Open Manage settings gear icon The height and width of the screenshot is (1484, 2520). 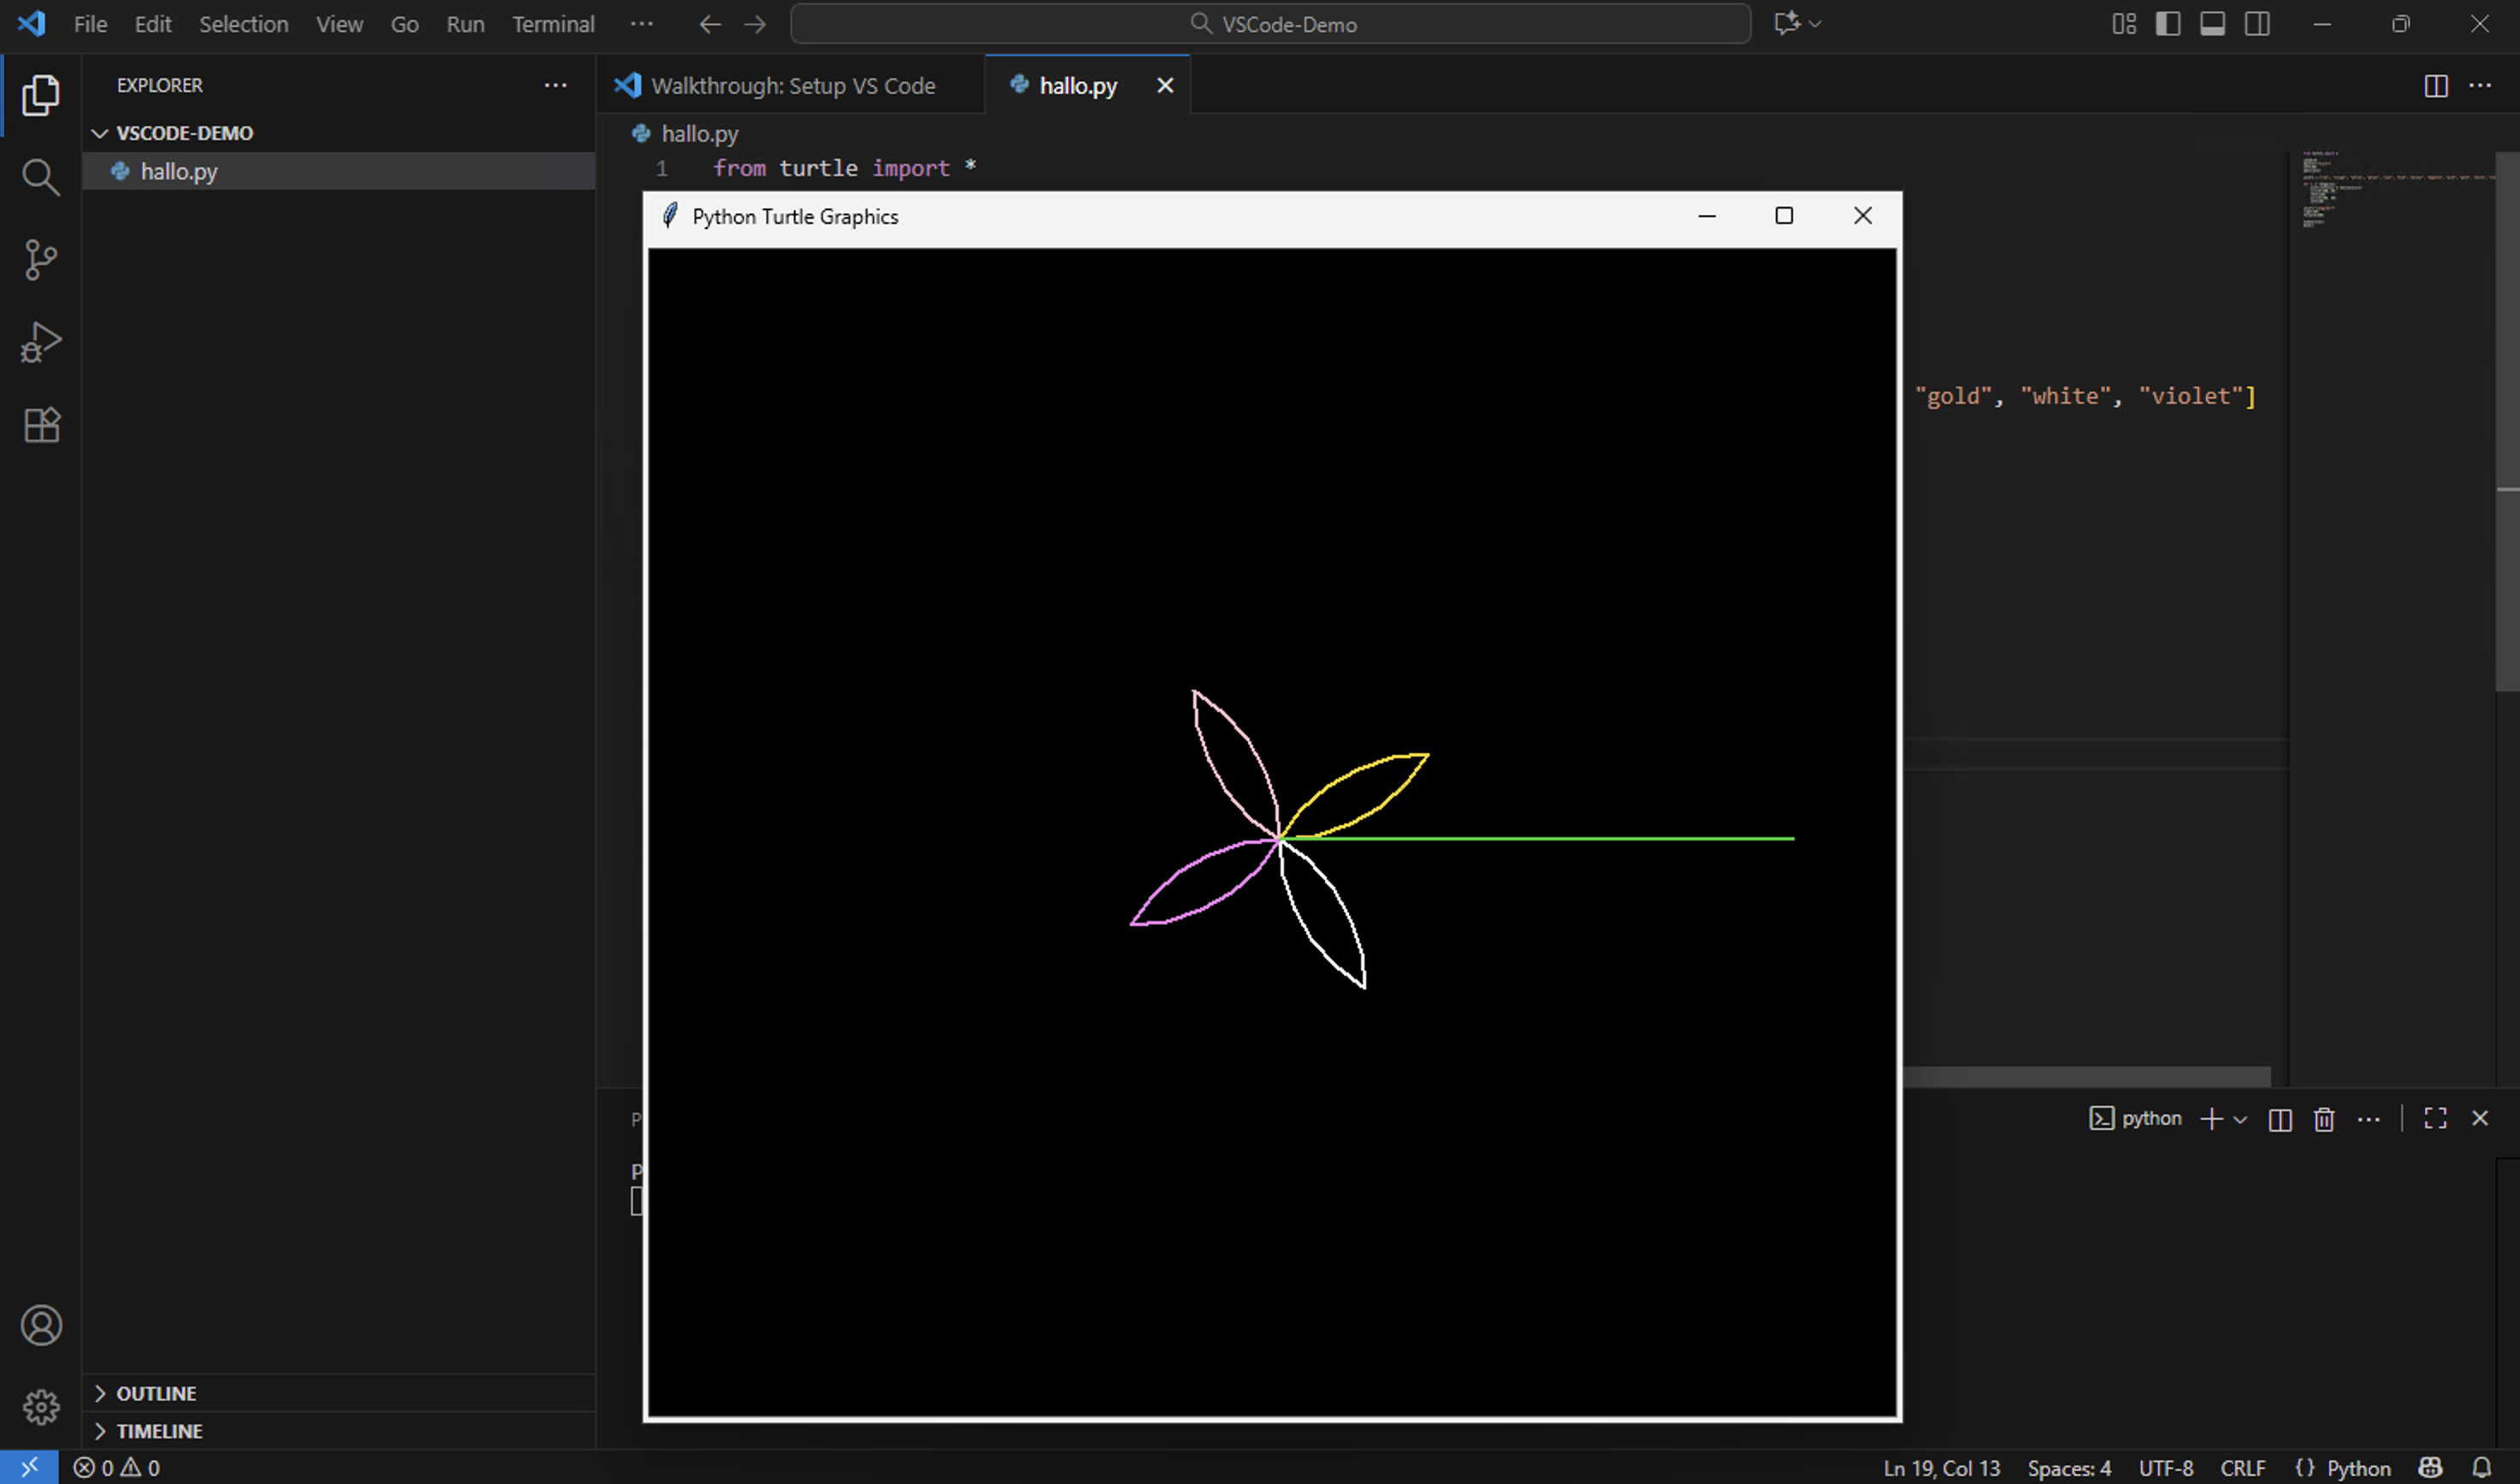(x=40, y=1407)
